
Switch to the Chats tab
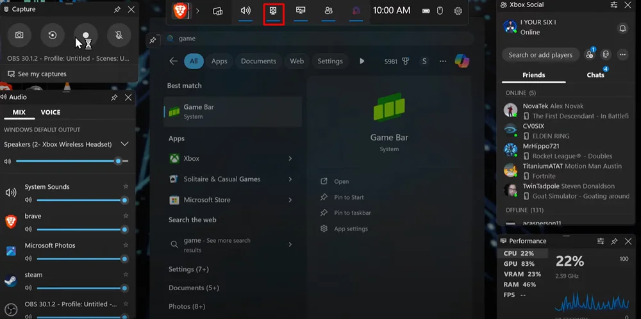[x=595, y=75]
